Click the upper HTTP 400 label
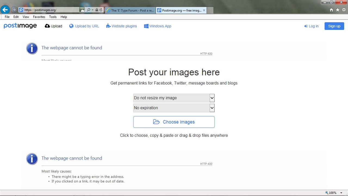The height and width of the screenshot is (196, 348). click(206, 54)
